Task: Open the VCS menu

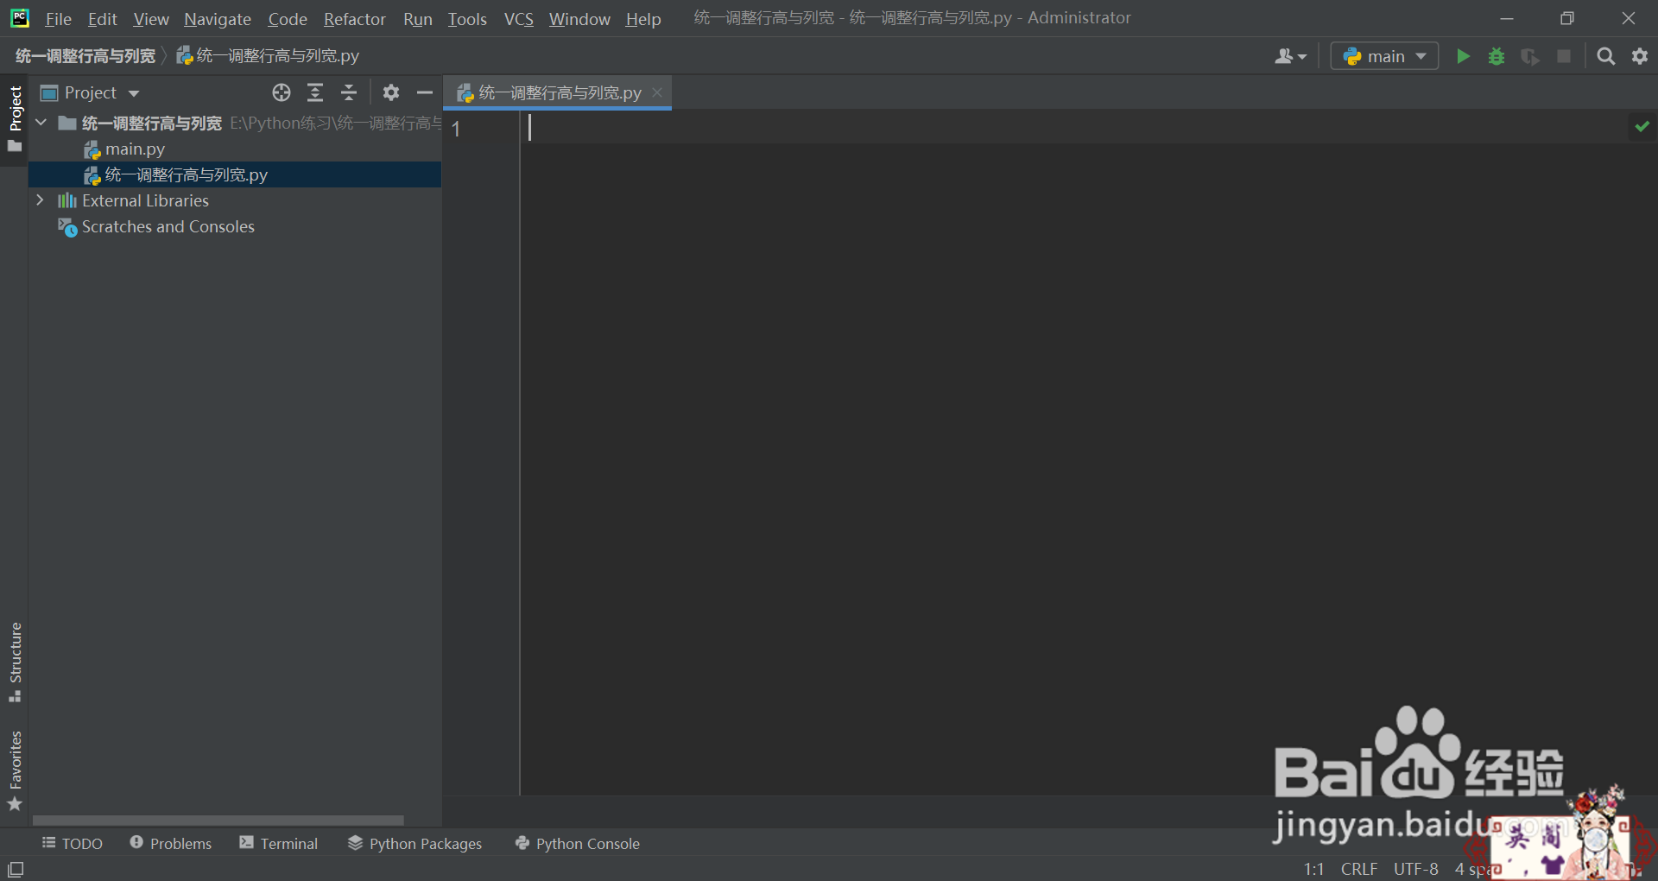Action: pos(518,18)
